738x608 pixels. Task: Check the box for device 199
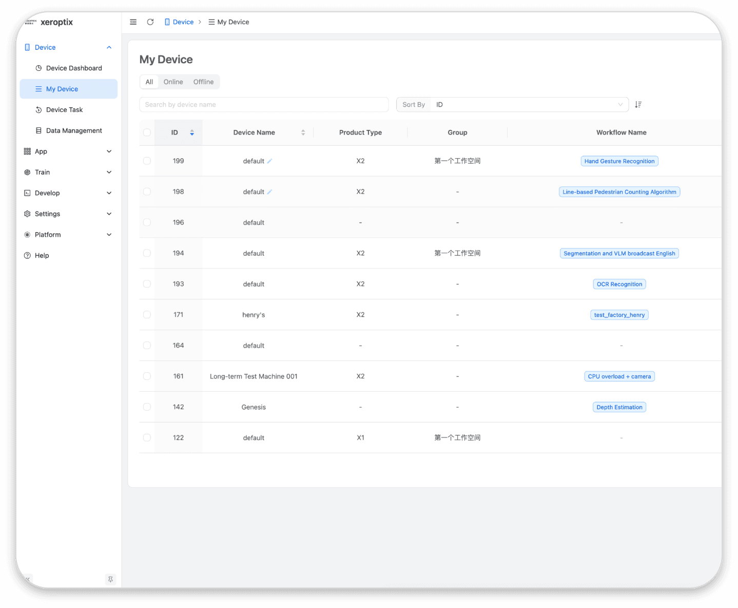click(x=147, y=161)
